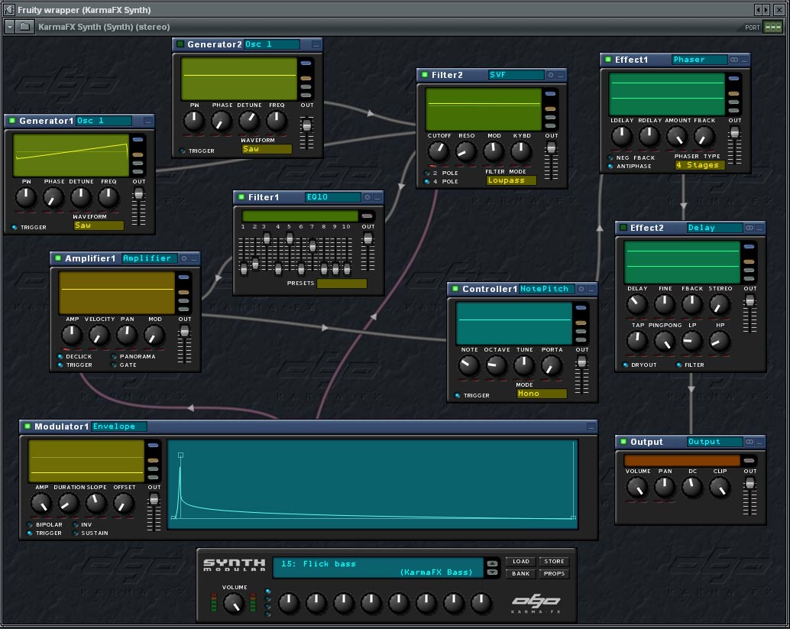Toggle Effect2 module power LED

tap(623, 228)
